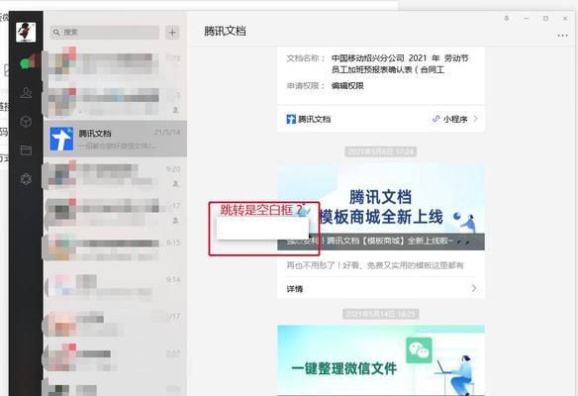Click the 腾讯文档 chat title header
Screen dimensions: 578x396
(x=225, y=31)
